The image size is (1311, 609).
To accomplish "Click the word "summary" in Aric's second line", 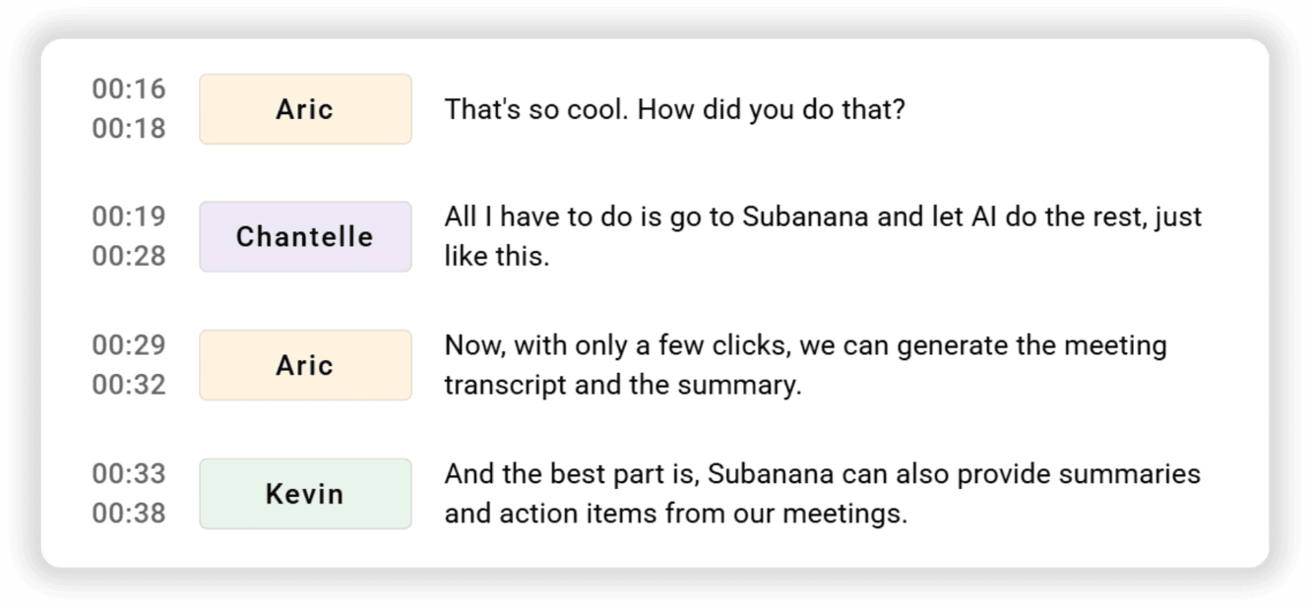I will [x=734, y=385].
